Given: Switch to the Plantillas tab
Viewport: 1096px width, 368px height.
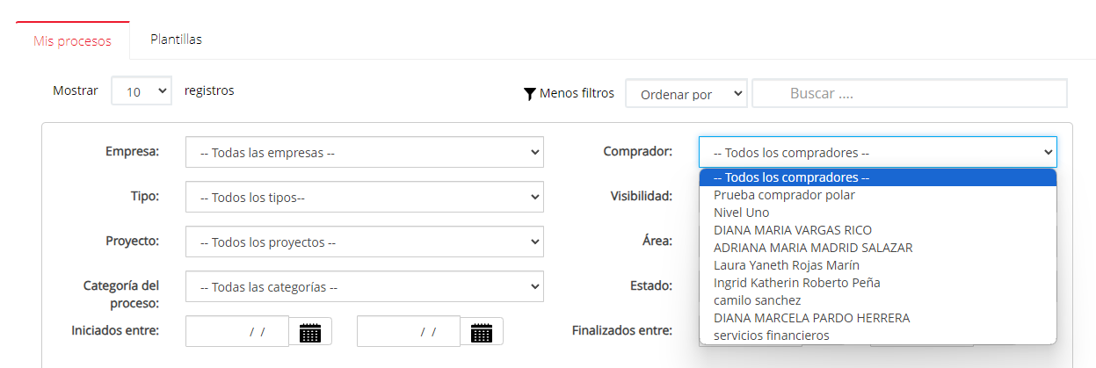Looking at the screenshot, I should click(176, 40).
